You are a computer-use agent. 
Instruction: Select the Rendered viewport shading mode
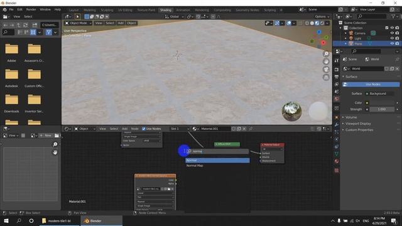point(322,23)
